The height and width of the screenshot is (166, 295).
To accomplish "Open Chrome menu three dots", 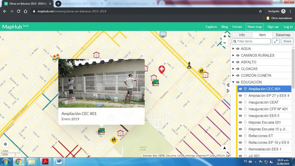I will click(290, 11).
